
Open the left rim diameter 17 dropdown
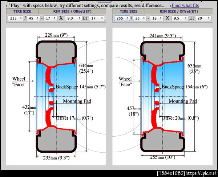click(50, 18)
